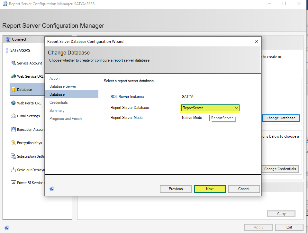Screen dimensions: 308x233
Task: Select the Database Server wizard step
Action: [63, 86]
